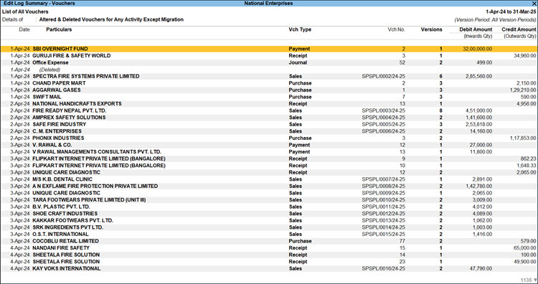Viewport: 538px width, 284px height.
Task: Click the credit amount 65,000.00
Action: [x=525, y=248]
